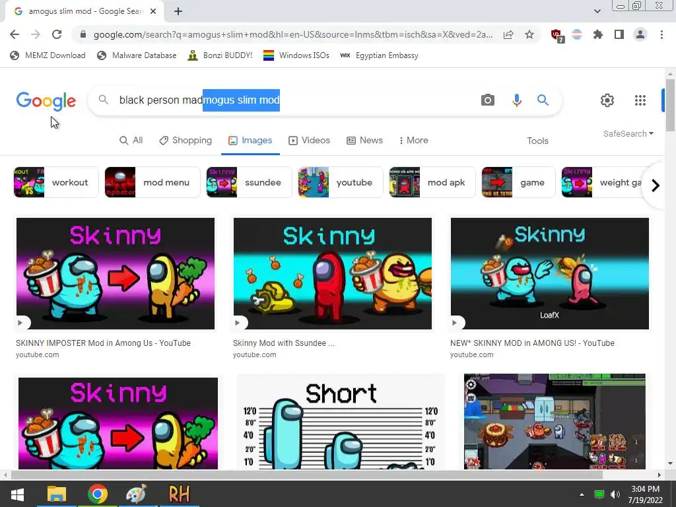The height and width of the screenshot is (507, 676).
Task: Open Google quick settings gear
Action: pyautogui.click(x=607, y=100)
